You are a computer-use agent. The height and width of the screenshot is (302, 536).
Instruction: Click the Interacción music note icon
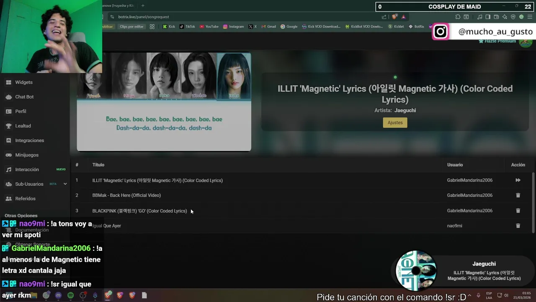pyautogui.click(x=8, y=169)
